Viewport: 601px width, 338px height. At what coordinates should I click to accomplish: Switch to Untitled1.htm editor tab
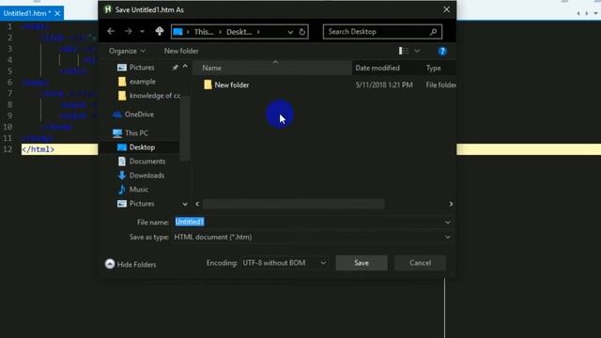(27, 13)
